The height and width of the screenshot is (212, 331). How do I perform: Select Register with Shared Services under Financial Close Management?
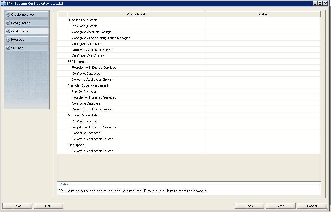click(x=189, y=97)
